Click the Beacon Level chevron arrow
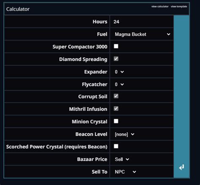This screenshot has height=185, width=200. point(132,134)
